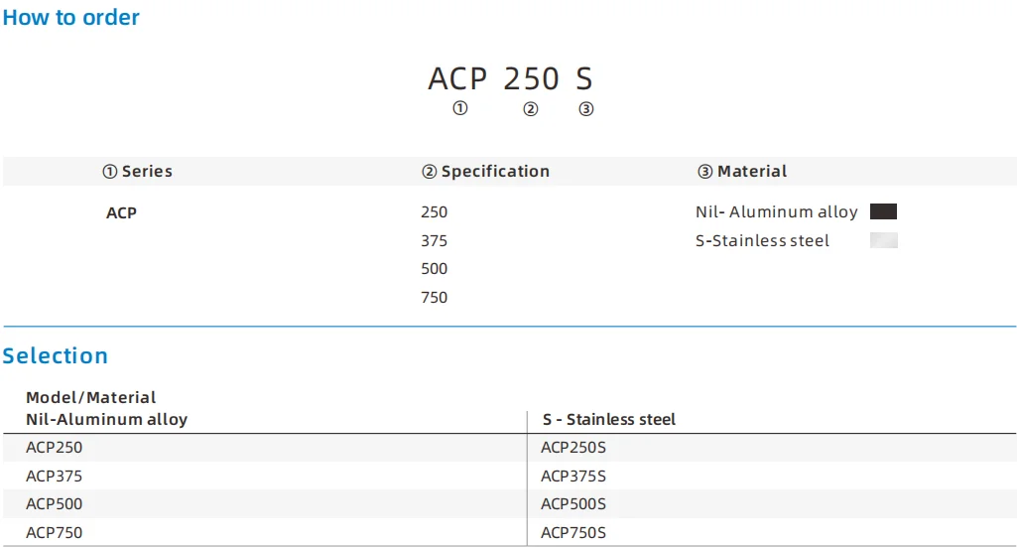Image resolution: width=1017 pixels, height=547 pixels.
Task: Click the Selection section heading
Action: [56, 355]
